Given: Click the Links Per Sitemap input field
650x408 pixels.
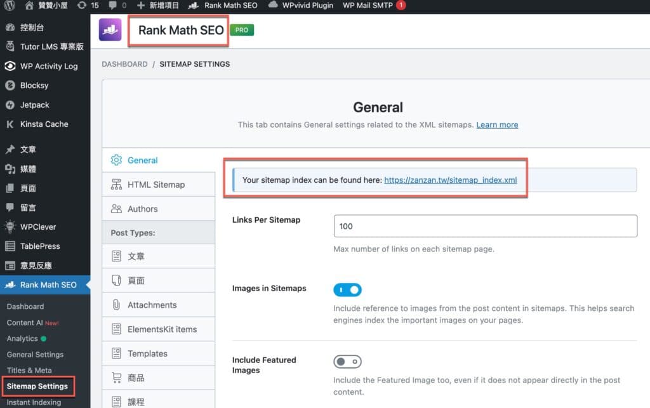Looking at the screenshot, I should pos(486,226).
